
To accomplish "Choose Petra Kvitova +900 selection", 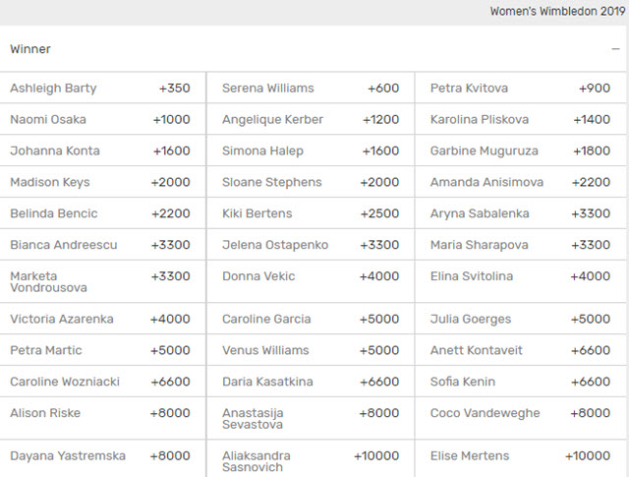I will 520,89.
